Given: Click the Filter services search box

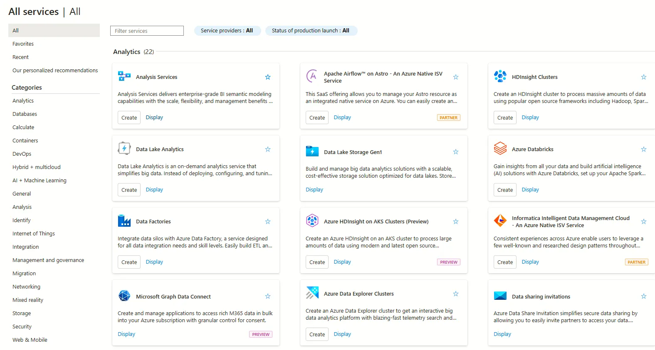Looking at the screenshot, I should [x=147, y=31].
